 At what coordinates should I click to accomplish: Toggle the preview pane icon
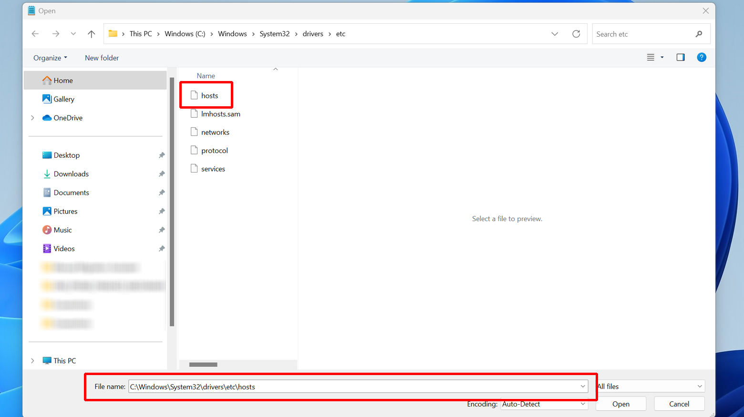tap(681, 58)
